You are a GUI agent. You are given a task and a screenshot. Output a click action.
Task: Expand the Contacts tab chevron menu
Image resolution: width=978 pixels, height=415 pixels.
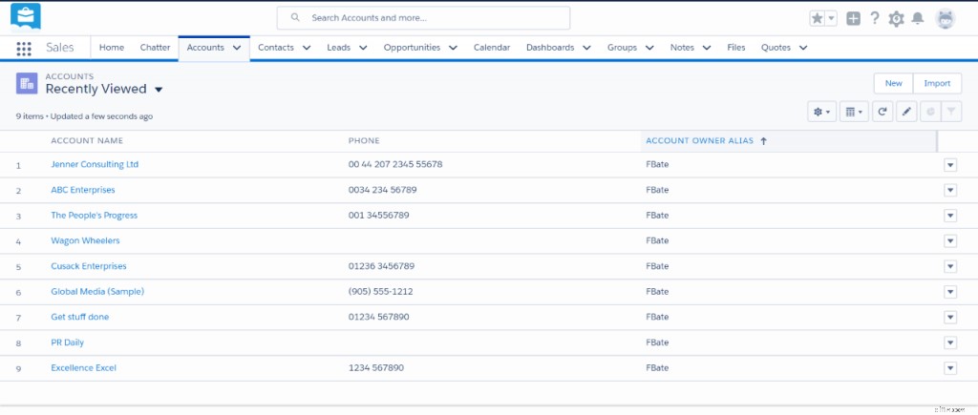click(x=307, y=48)
